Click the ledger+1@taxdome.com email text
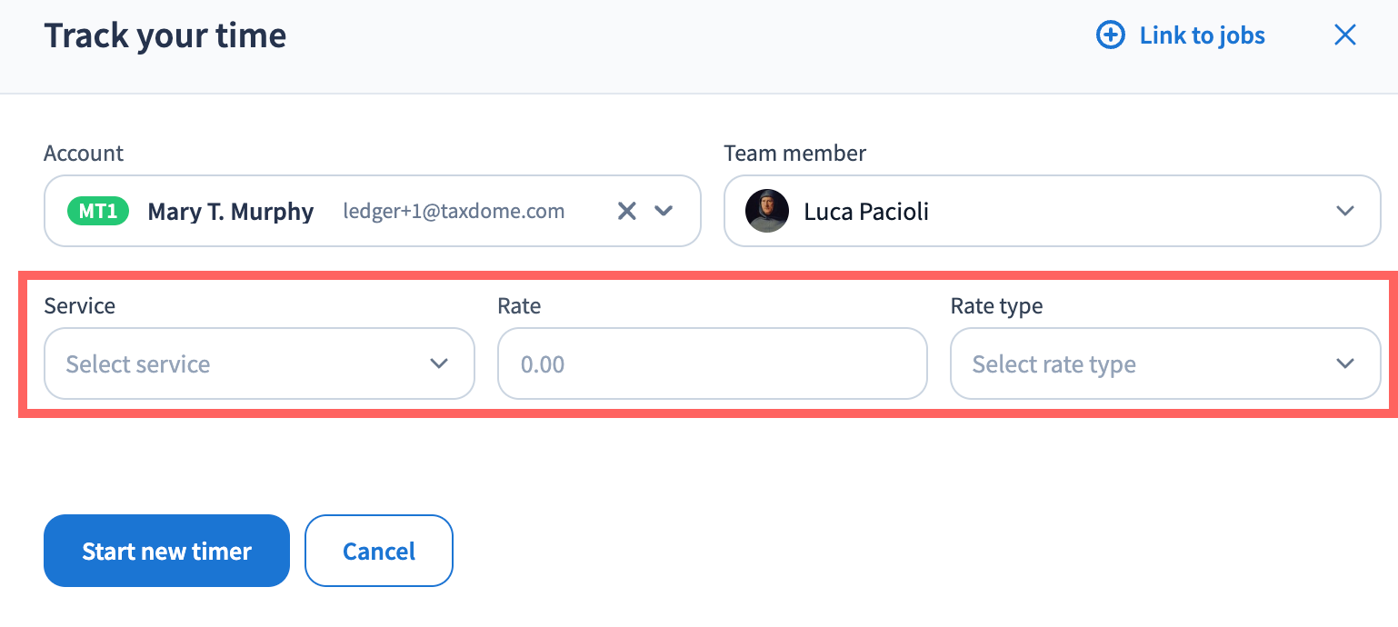 (454, 211)
